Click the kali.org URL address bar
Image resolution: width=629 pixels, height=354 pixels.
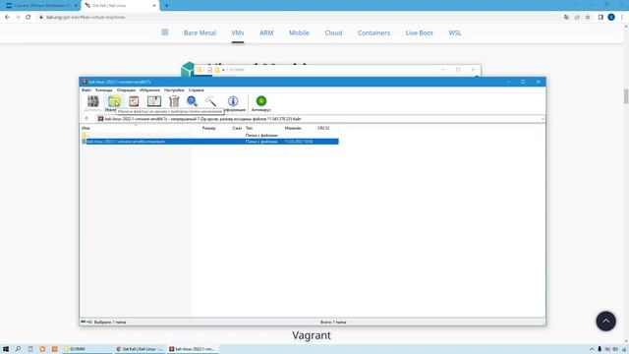297,18
